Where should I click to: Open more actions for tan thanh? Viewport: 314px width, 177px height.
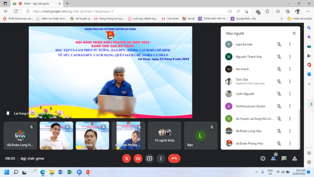[x=290, y=69]
